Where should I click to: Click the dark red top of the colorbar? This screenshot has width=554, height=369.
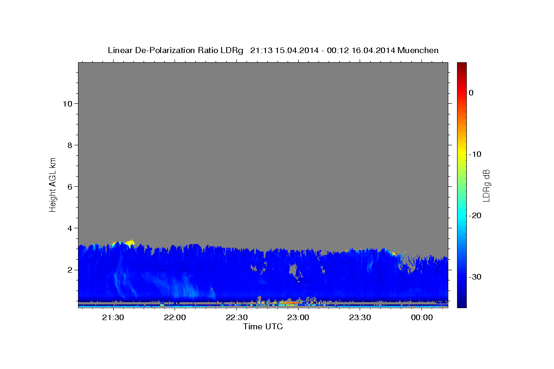(462, 65)
